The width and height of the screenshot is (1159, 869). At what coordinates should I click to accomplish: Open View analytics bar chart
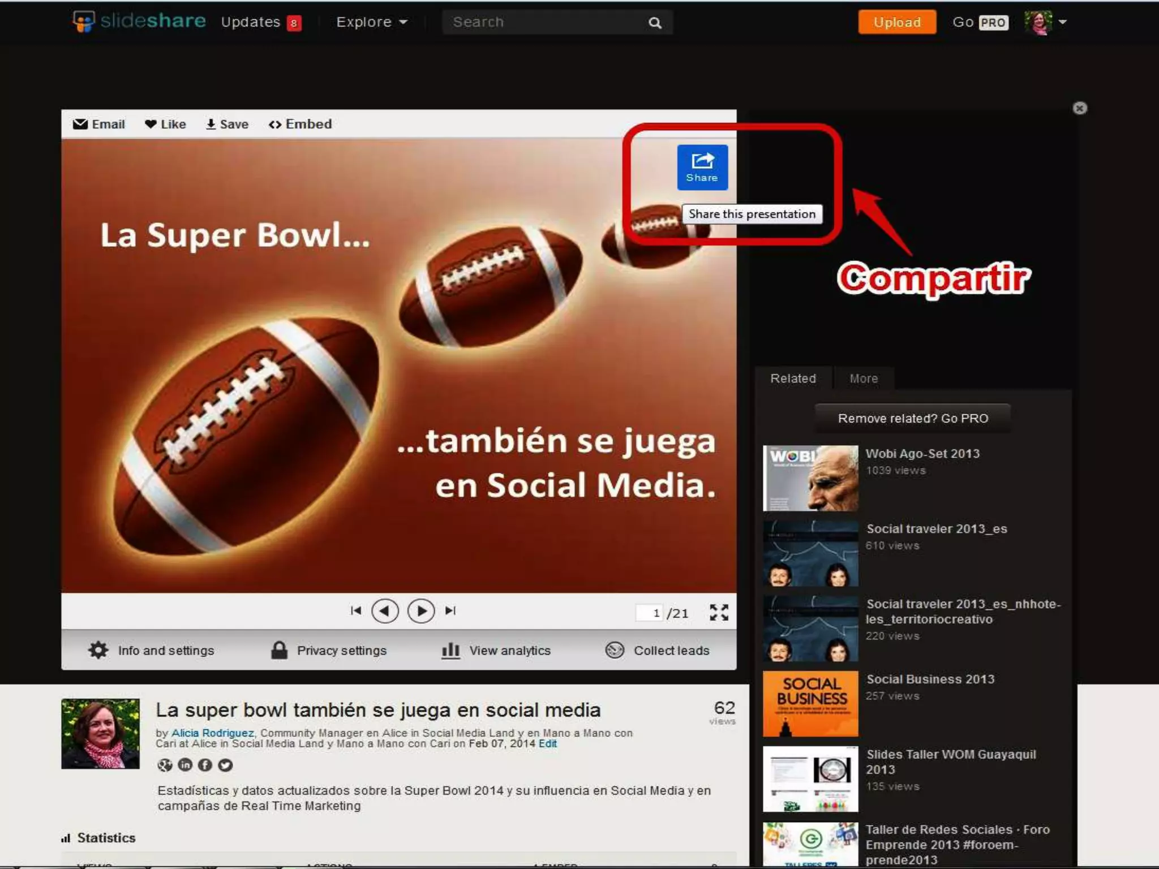pos(450,650)
